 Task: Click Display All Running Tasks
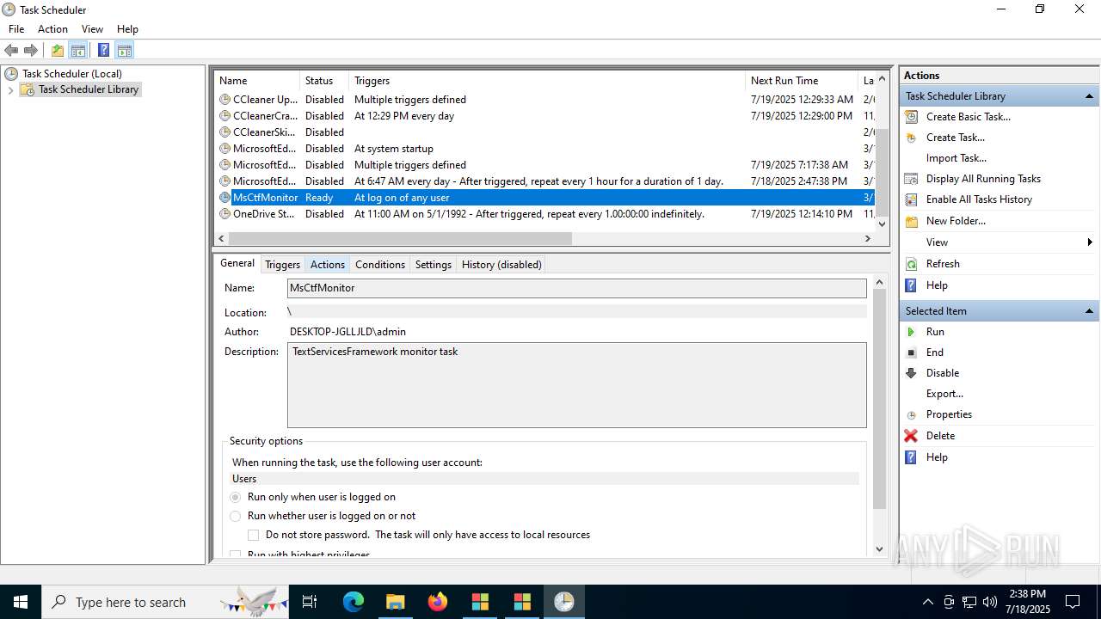point(983,179)
